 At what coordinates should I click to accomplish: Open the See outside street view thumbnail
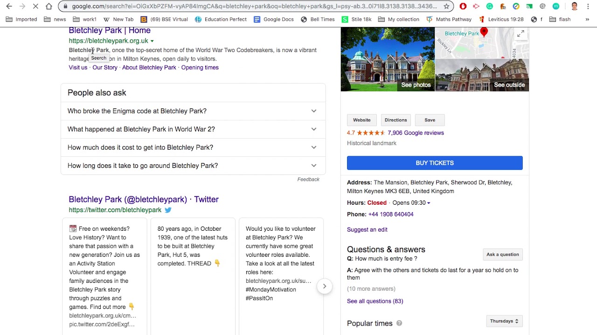482,75
